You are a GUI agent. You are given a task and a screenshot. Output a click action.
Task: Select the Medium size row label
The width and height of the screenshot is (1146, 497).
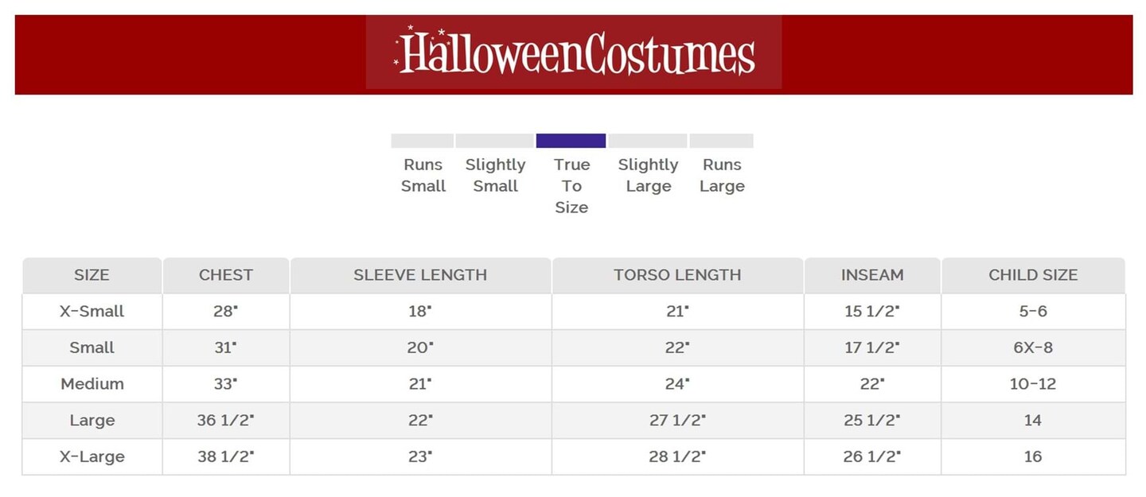[92, 384]
